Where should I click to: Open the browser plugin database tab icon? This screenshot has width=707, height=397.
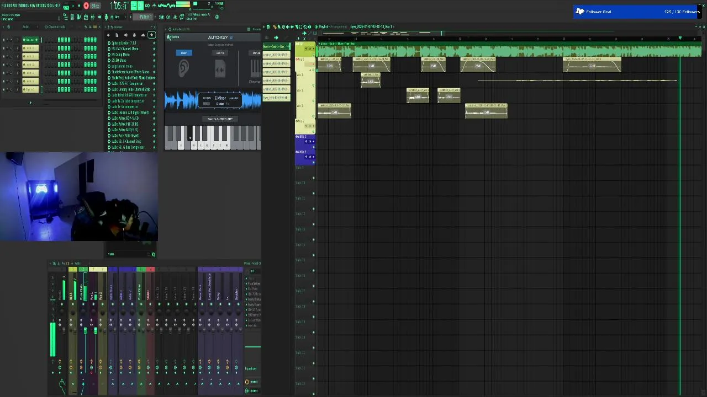[134, 35]
